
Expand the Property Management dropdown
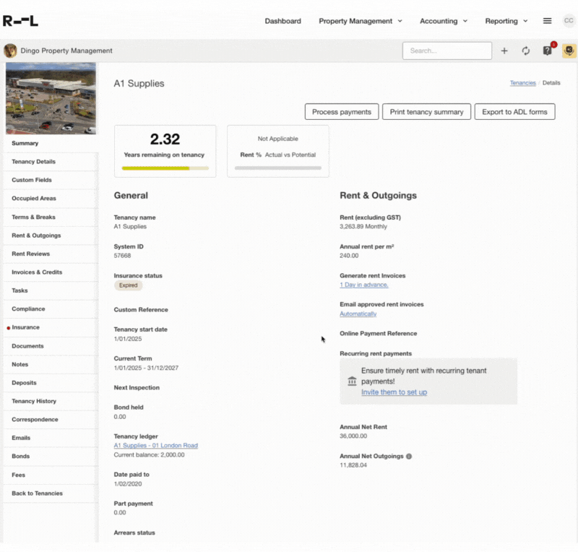click(360, 21)
